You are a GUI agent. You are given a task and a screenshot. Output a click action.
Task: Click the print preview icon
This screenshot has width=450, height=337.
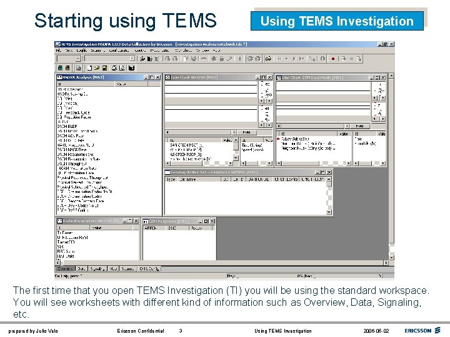(x=122, y=68)
